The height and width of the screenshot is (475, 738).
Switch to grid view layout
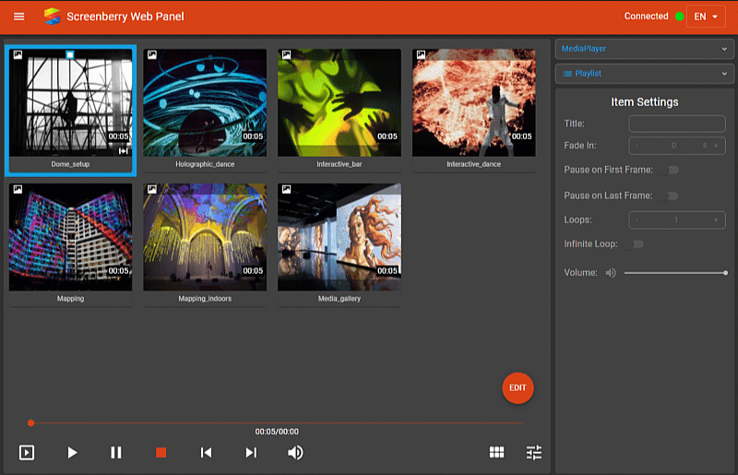pyautogui.click(x=496, y=453)
